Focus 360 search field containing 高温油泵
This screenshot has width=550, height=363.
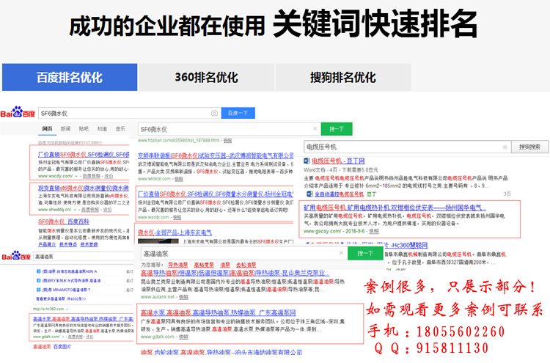point(244,253)
